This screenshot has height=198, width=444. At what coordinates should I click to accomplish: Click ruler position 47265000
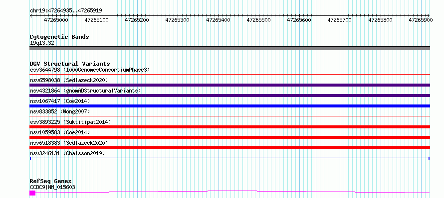(x=56, y=20)
